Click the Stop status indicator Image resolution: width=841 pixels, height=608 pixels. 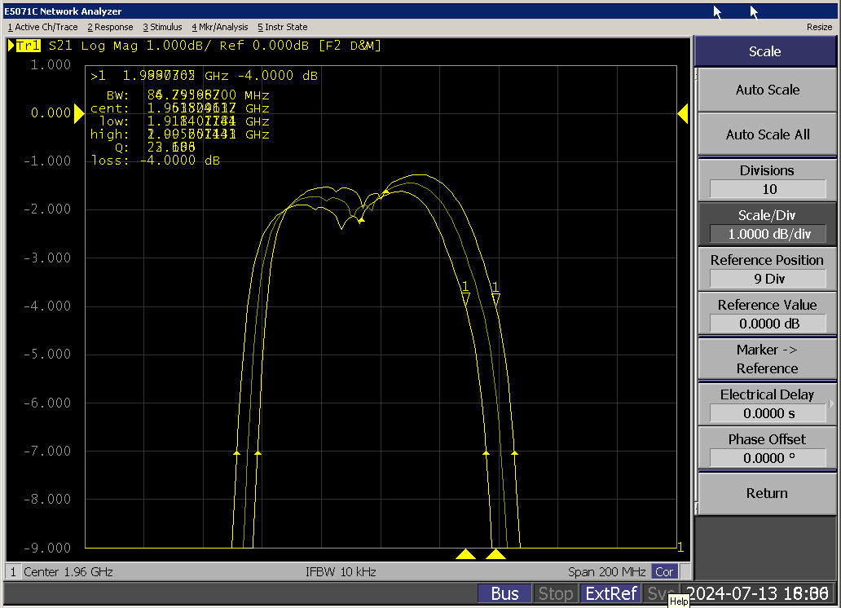556,593
